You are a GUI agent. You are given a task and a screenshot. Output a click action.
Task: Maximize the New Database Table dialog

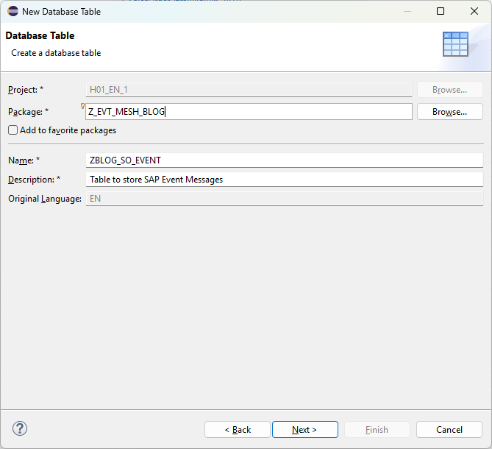(x=441, y=11)
